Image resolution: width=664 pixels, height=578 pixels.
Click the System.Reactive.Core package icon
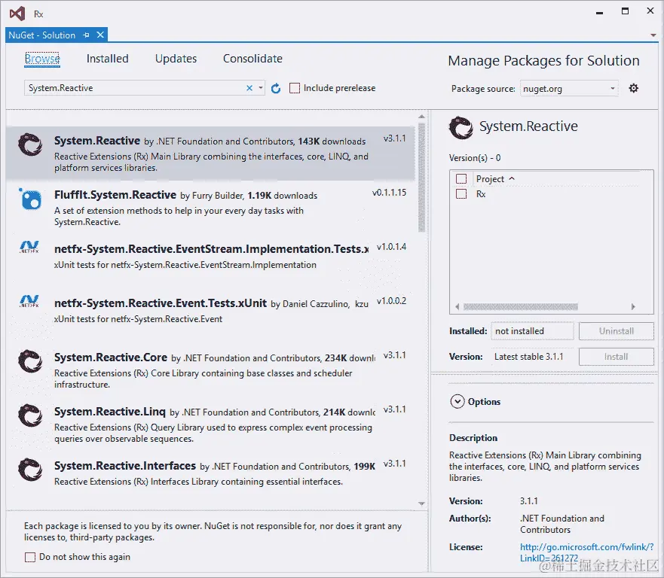pos(30,361)
